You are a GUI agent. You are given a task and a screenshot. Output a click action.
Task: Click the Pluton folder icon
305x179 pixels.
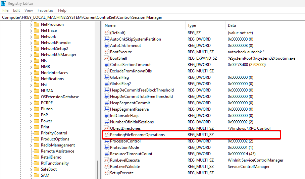coord(37,109)
